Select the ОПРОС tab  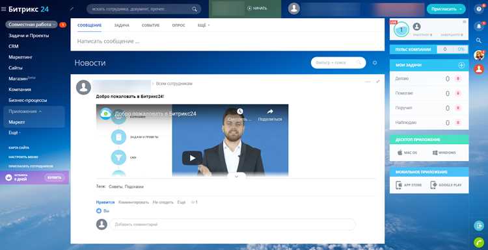[178, 25]
